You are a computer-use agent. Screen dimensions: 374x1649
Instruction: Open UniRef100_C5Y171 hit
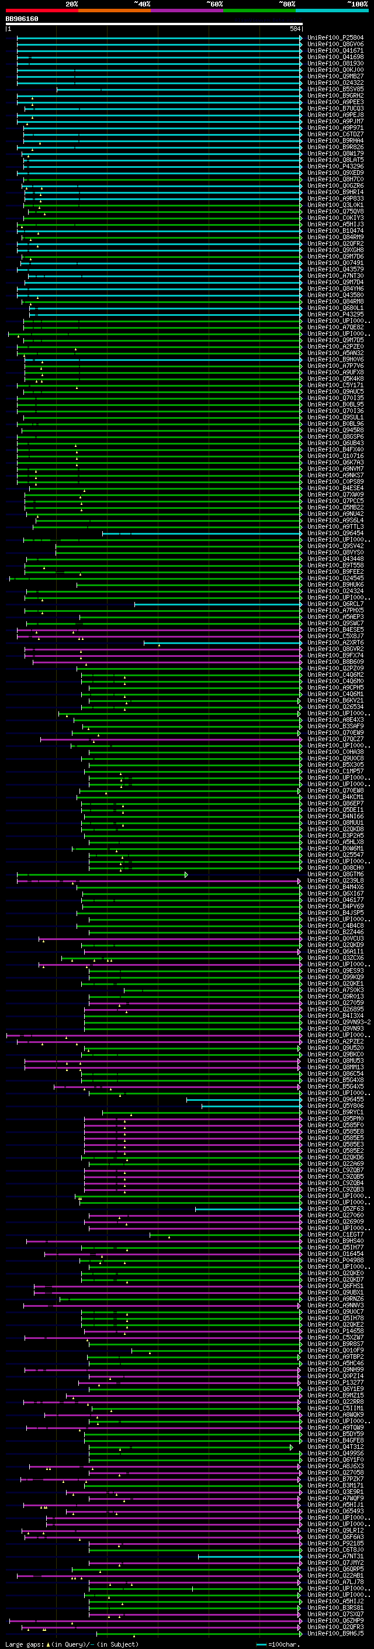pos(335,385)
